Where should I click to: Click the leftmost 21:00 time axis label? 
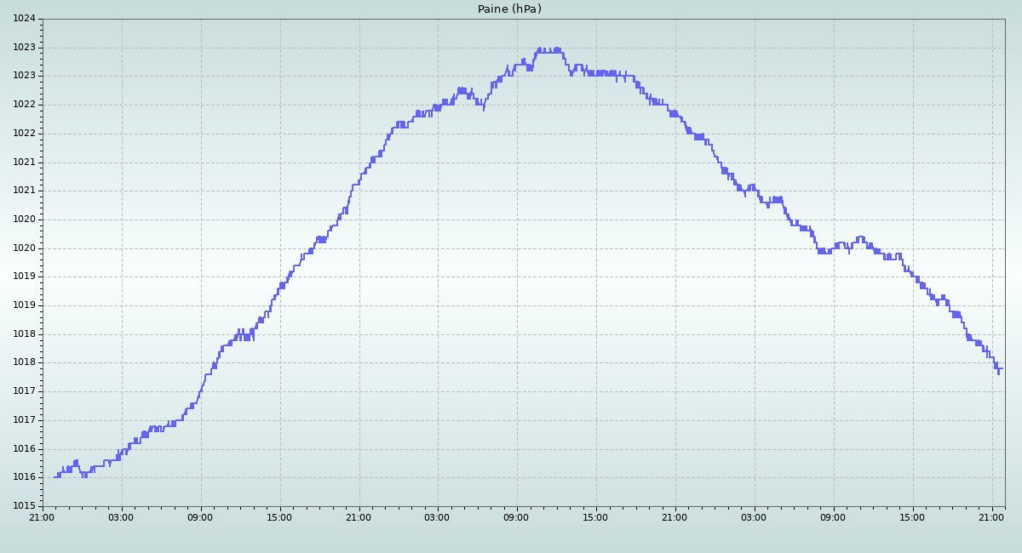pos(43,516)
